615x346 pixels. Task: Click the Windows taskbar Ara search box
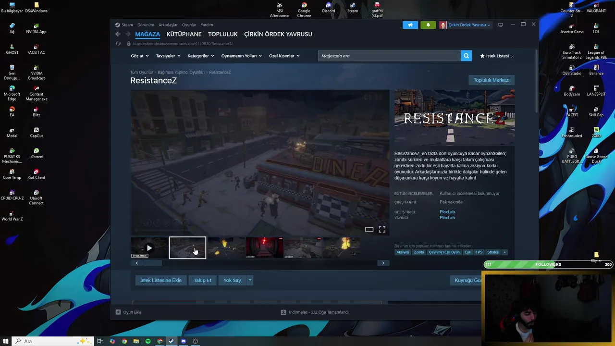(x=52, y=341)
